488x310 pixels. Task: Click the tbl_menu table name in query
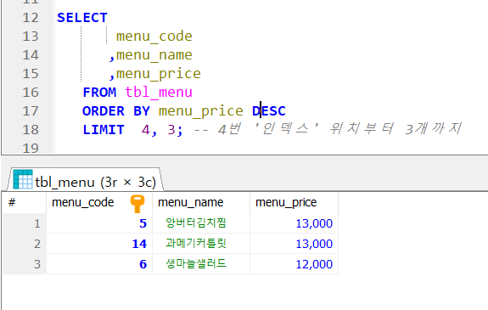(x=159, y=93)
